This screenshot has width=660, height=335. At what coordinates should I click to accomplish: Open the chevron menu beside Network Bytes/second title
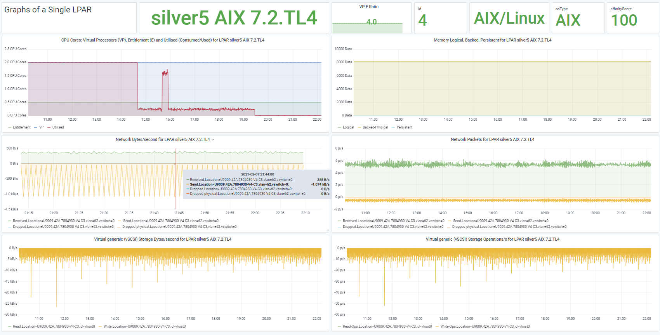(x=213, y=140)
